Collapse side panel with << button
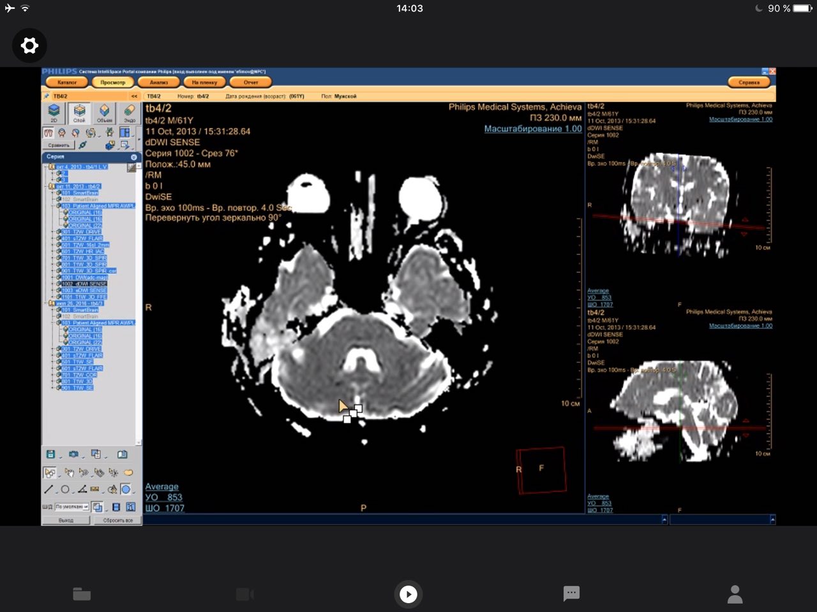The height and width of the screenshot is (612, 817). click(134, 96)
